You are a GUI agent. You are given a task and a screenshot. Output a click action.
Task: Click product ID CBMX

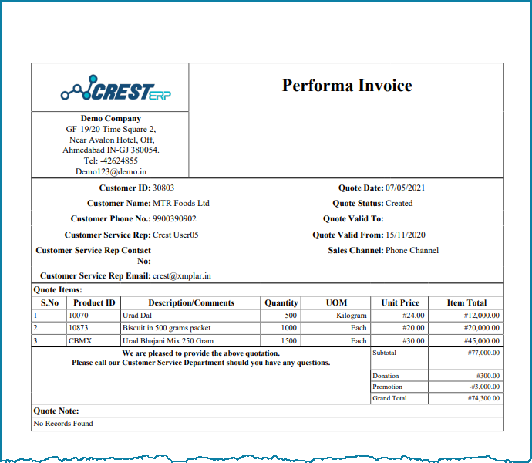click(80, 341)
